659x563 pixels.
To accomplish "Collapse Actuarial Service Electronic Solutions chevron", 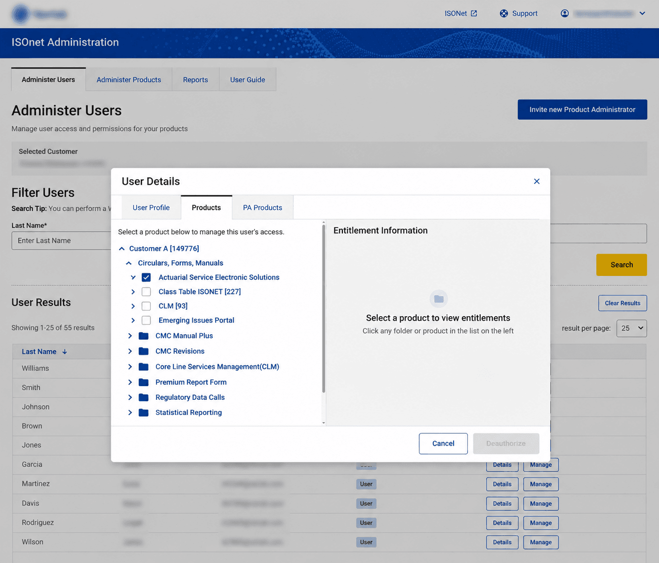I will pyautogui.click(x=133, y=277).
